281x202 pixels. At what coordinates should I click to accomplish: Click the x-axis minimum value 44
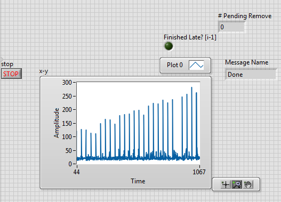pyautogui.click(x=77, y=172)
